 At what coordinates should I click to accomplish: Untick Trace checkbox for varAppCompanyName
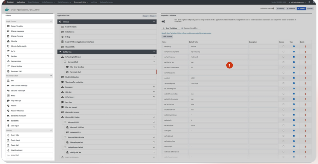(x=294, y=52)
